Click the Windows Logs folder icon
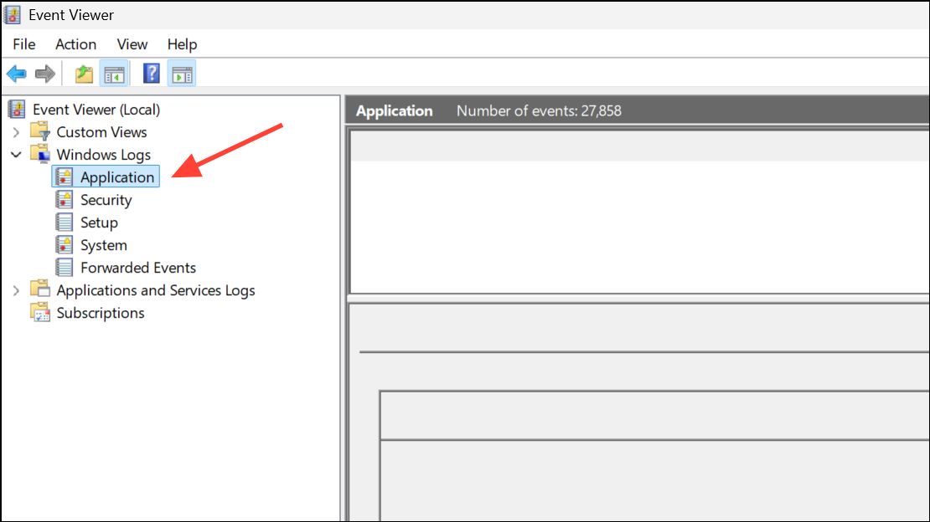Screen dimensions: 930x522 [40, 153]
